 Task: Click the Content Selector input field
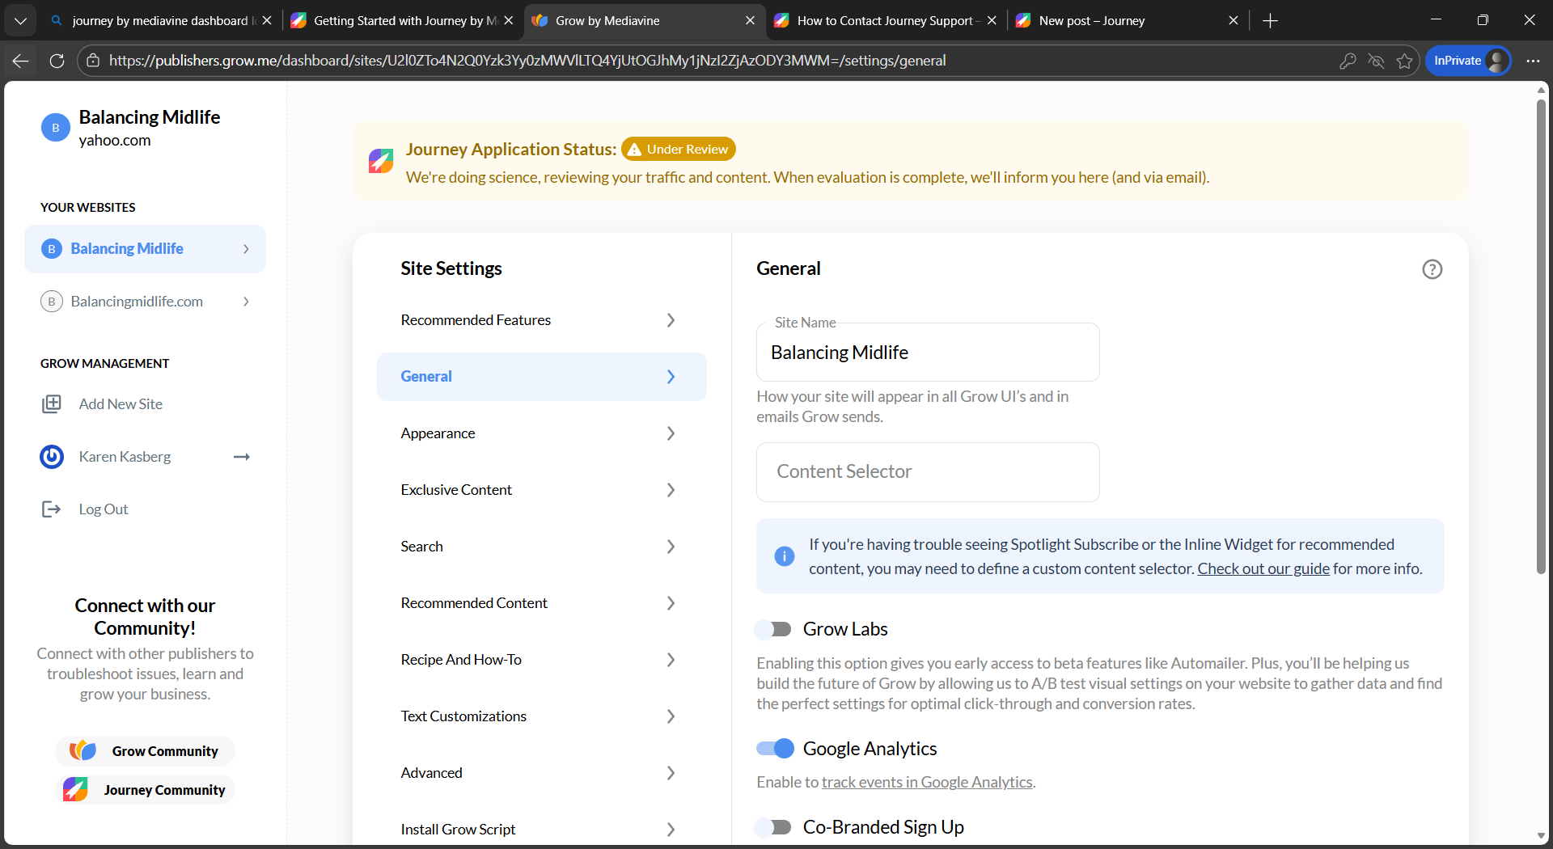pos(927,471)
